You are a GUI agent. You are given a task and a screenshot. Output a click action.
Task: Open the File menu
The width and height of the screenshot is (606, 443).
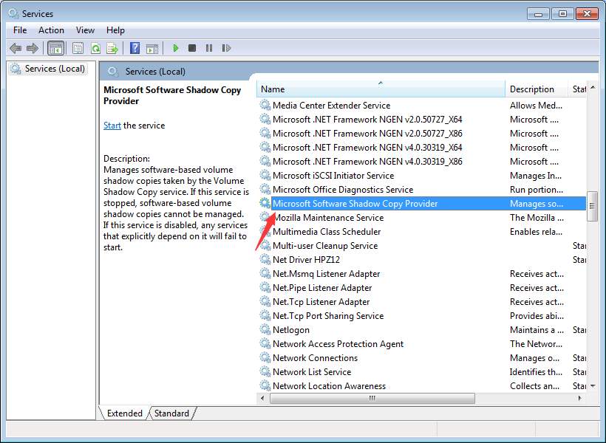20,30
